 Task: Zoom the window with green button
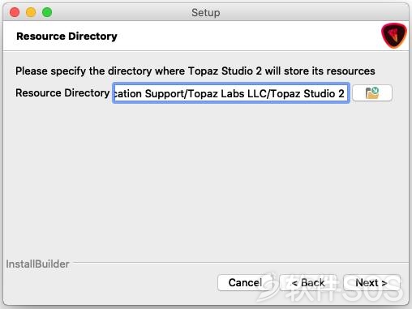[x=47, y=12]
